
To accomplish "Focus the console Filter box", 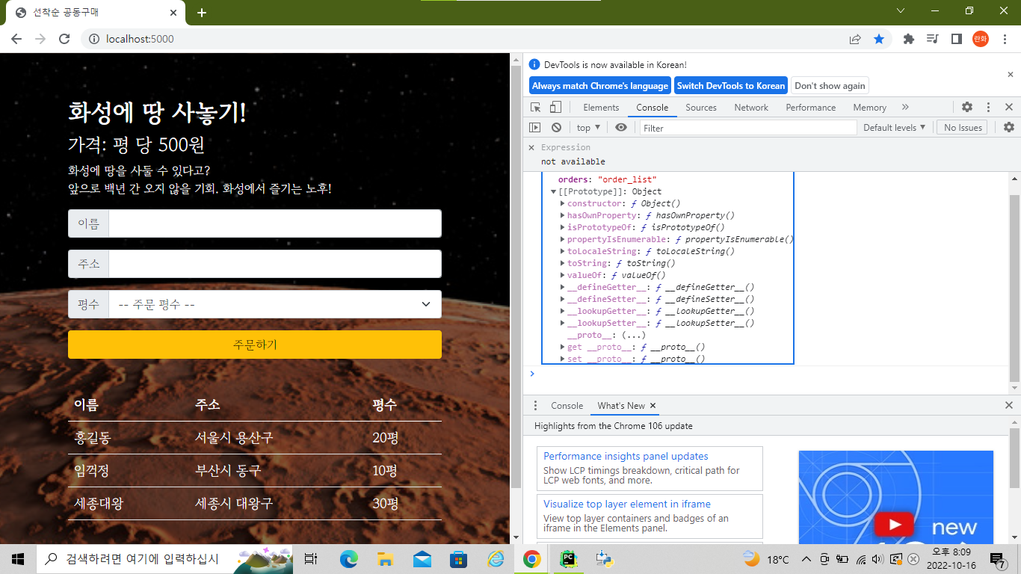I will (x=748, y=128).
